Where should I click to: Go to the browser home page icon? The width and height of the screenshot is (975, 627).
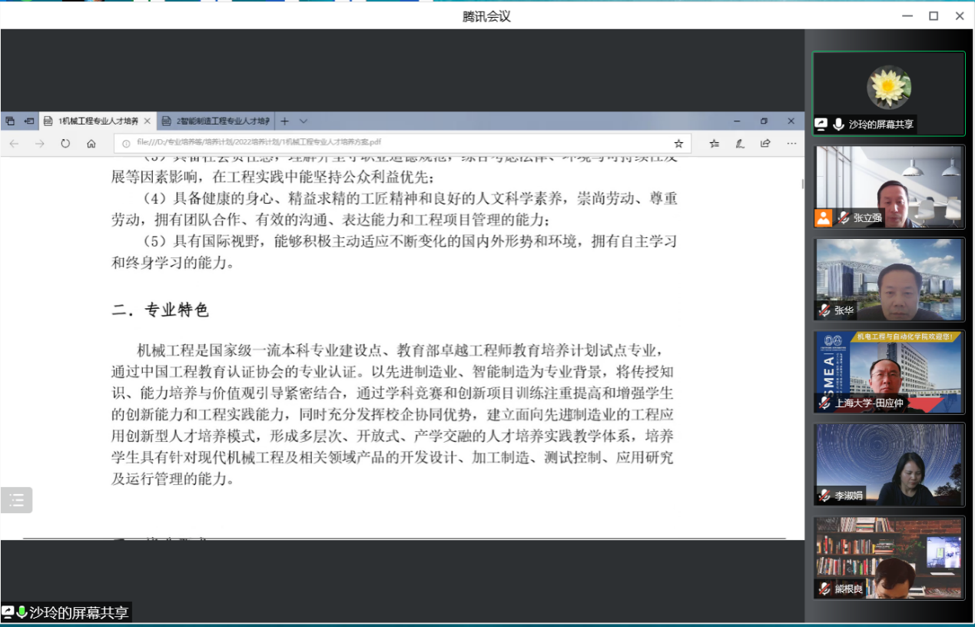[91, 144]
